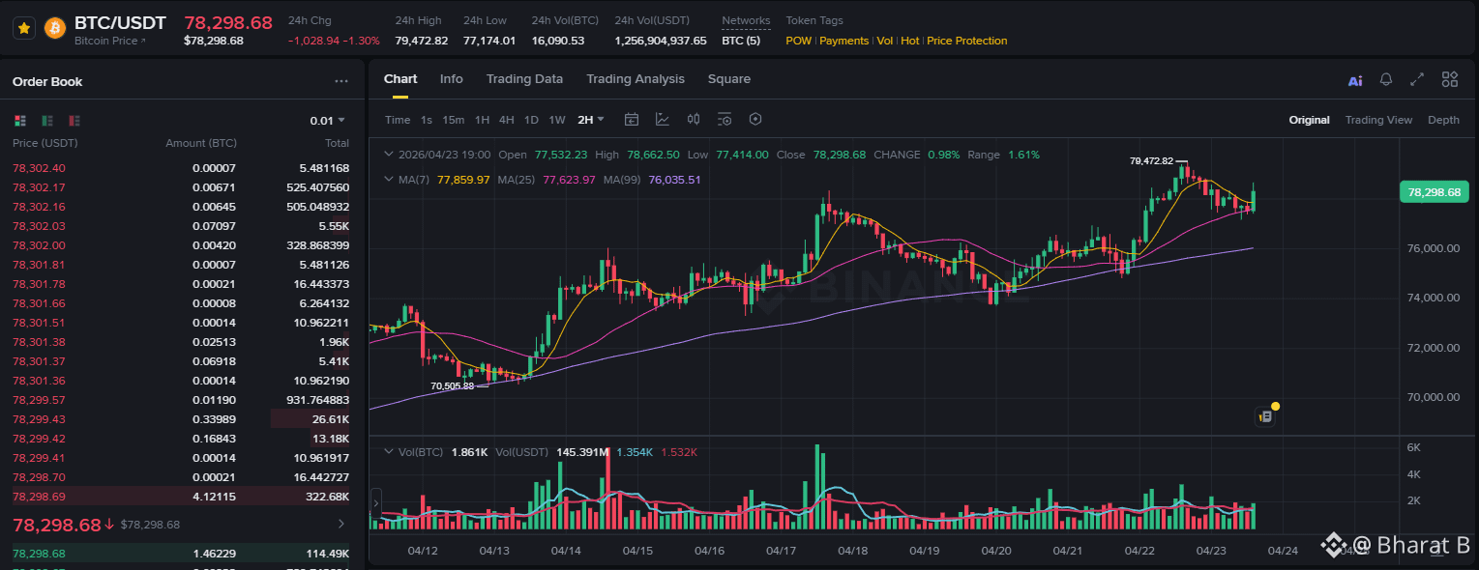1479x570 pixels.
Task: Click the Hot token tag
Action: (x=910, y=41)
